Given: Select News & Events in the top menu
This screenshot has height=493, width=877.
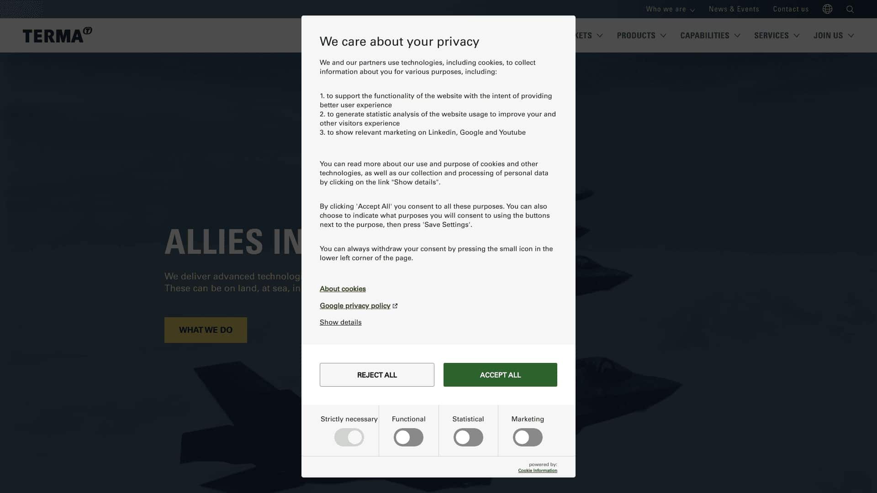Looking at the screenshot, I should [x=734, y=9].
